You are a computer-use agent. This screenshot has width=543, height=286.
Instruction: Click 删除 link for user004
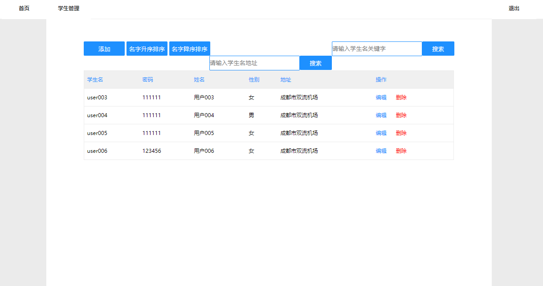(x=401, y=115)
